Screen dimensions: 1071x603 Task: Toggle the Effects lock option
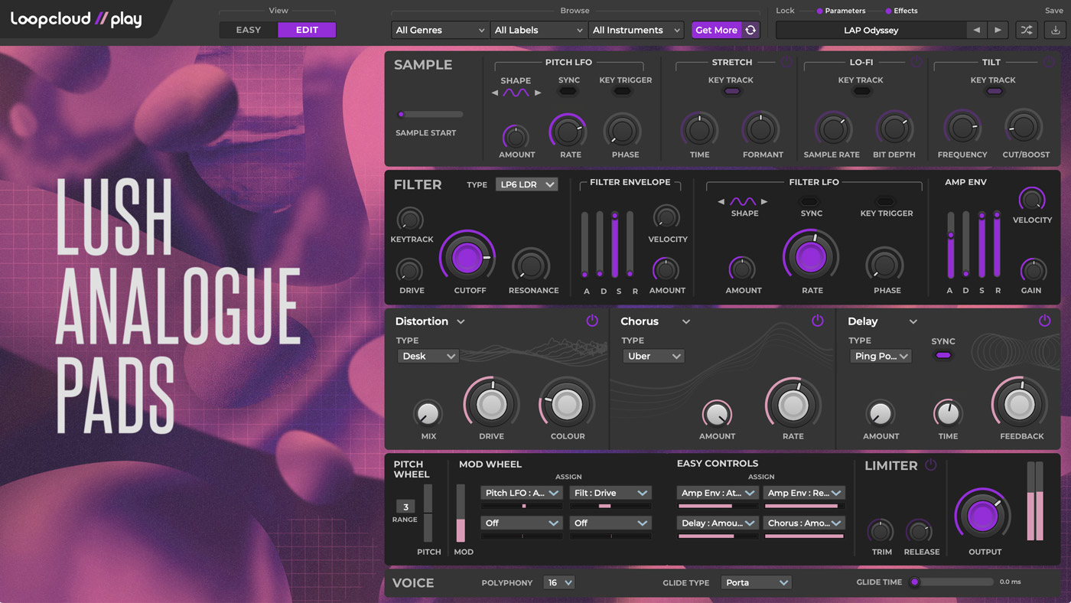pyautogui.click(x=901, y=11)
